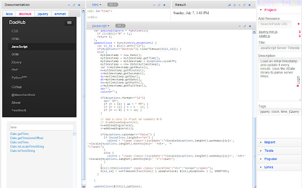Open the DocHub hamburger menu
This screenshot has height=188, width=302.
pyautogui.click(x=69, y=23)
